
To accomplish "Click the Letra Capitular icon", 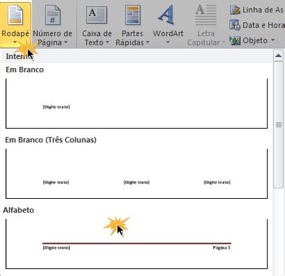I will pyautogui.click(x=206, y=15).
